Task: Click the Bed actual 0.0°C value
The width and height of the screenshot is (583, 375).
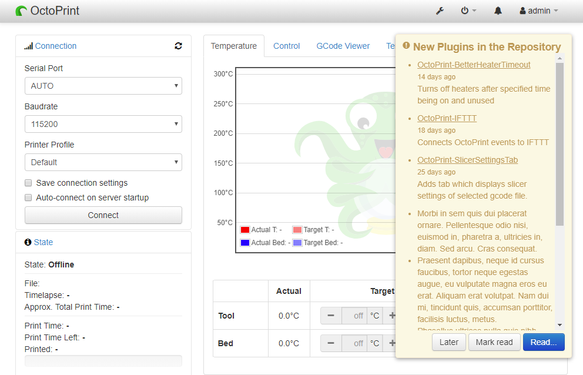Action: (x=289, y=343)
